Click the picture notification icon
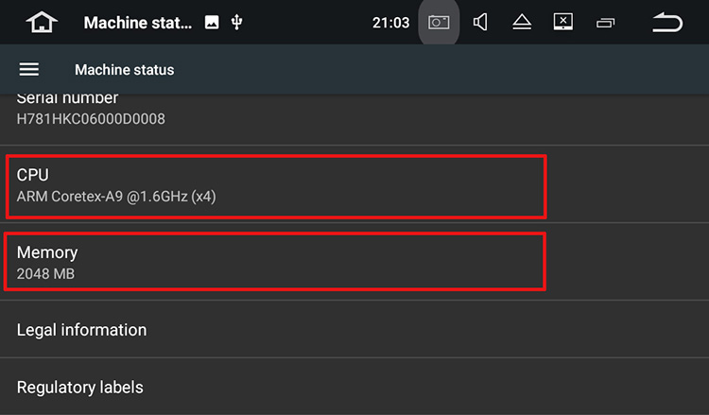 tap(212, 23)
